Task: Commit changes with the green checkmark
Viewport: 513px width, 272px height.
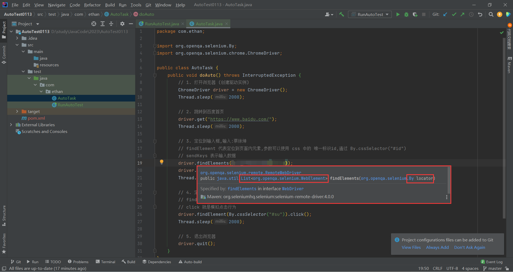Action: (x=454, y=14)
